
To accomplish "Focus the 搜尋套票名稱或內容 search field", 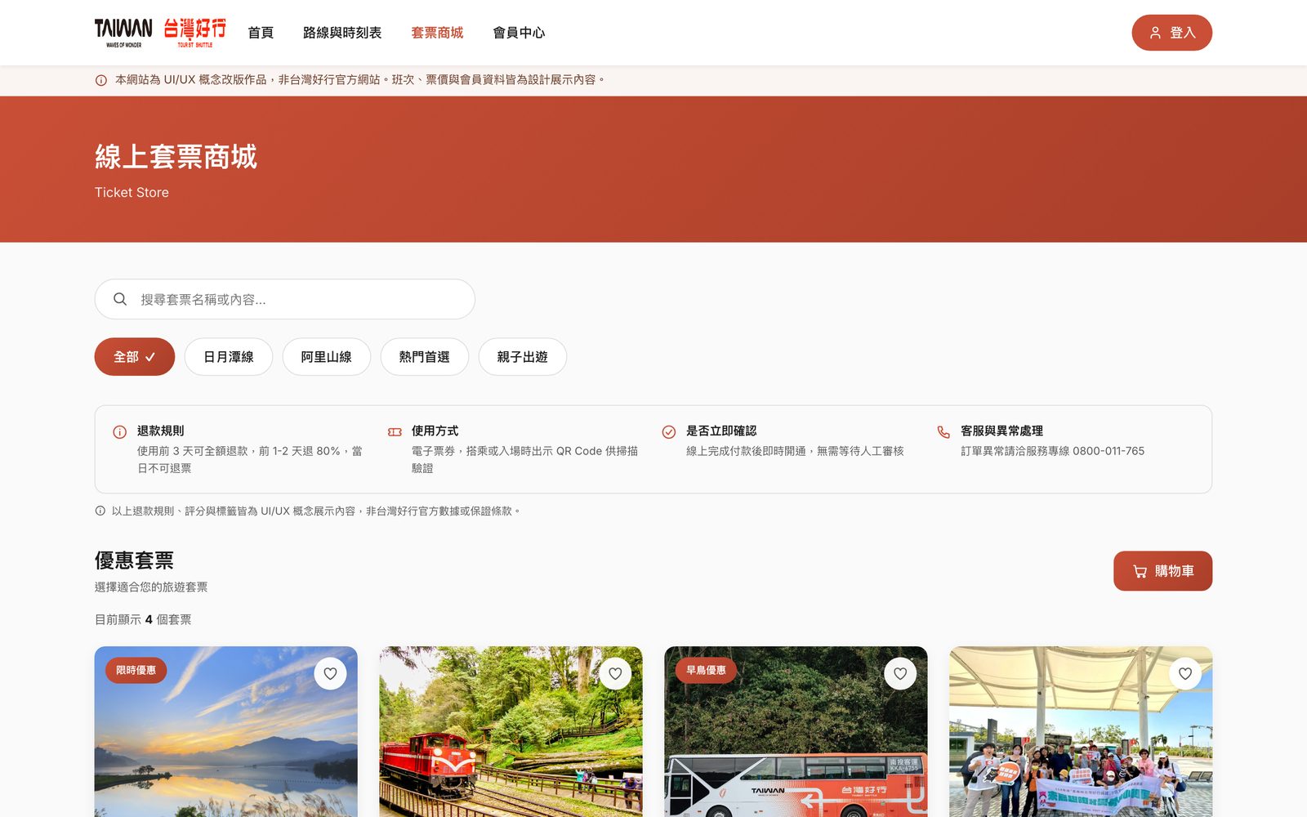I will (x=284, y=299).
